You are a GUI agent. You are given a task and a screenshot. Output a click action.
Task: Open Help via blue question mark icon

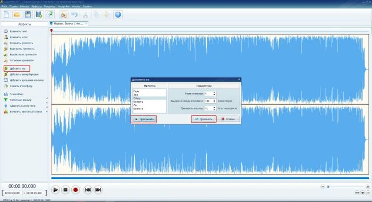(x=118, y=15)
